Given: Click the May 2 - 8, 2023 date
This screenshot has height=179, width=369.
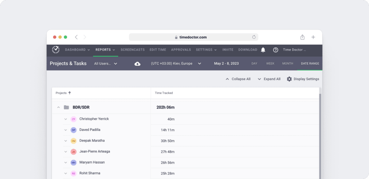Looking at the screenshot, I should [x=226, y=64].
